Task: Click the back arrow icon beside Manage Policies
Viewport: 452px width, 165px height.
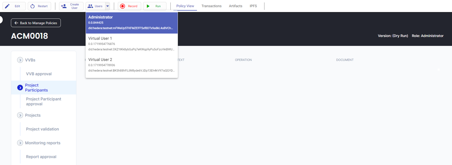Action: click(x=16, y=23)
